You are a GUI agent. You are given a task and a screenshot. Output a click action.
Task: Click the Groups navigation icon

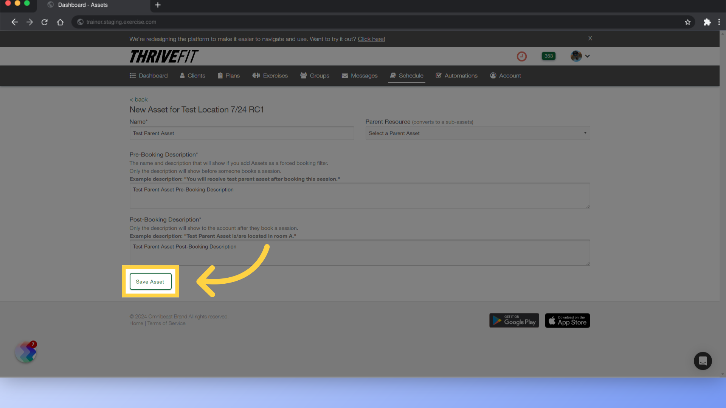(303, 75)
